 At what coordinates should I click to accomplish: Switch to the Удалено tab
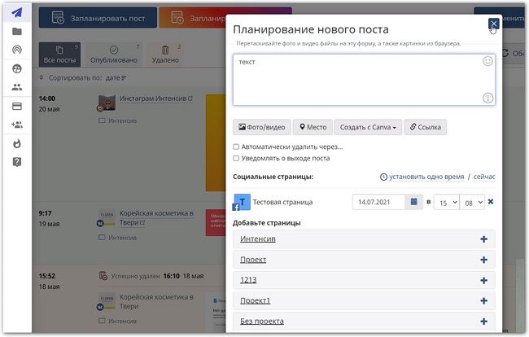click(x=165, y=55)
